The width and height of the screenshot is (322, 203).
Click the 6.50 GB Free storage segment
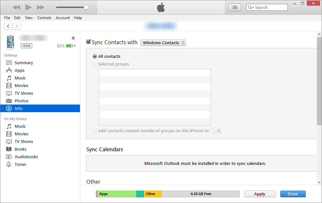[201, 194]
